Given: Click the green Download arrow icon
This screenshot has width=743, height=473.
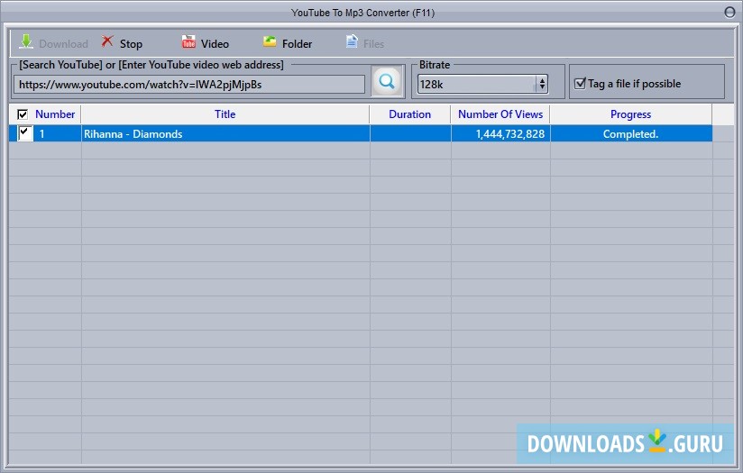Looking at the screenshot, I should (26, 41).
